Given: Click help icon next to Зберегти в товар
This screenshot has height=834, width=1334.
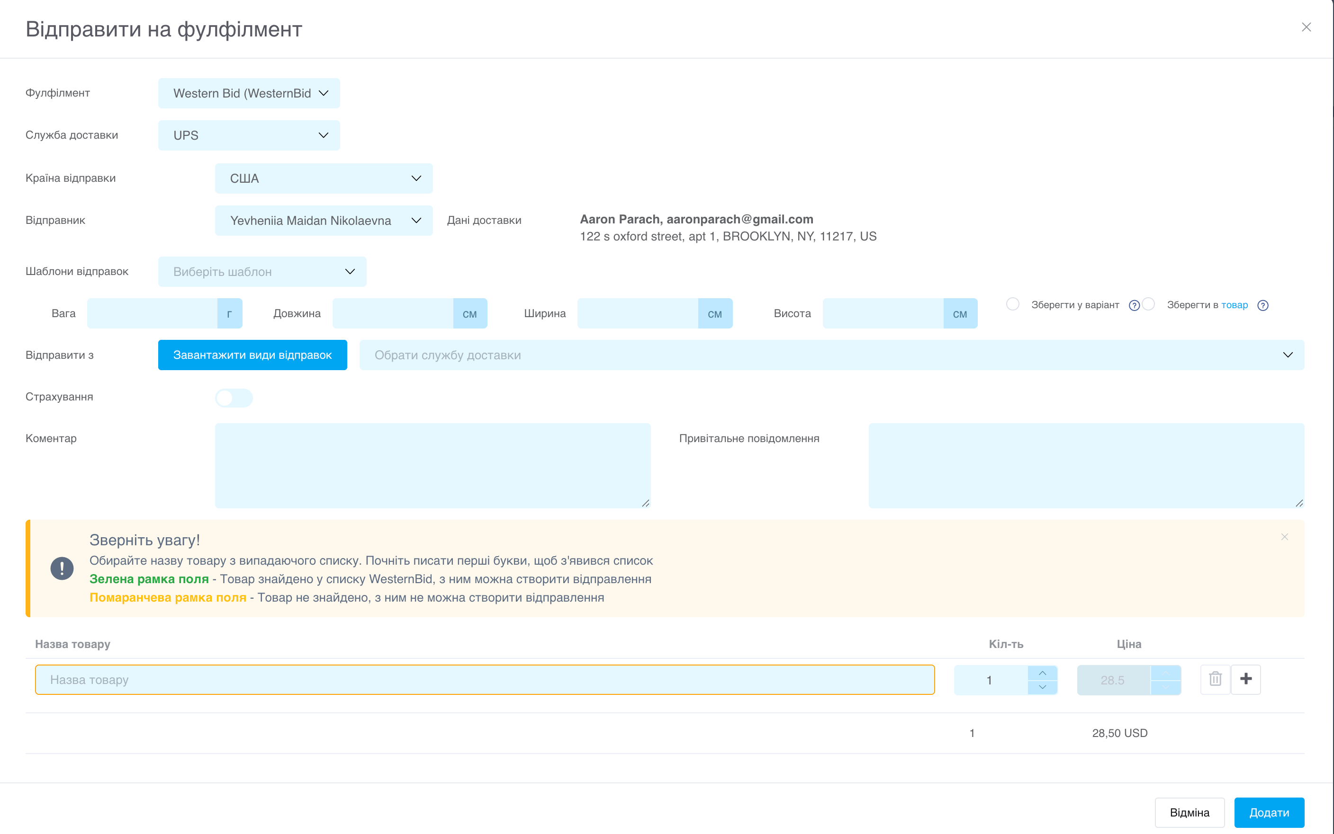Looking at the screenshot, I should click(1263, 306).
